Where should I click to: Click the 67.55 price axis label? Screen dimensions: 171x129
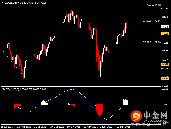165,60
